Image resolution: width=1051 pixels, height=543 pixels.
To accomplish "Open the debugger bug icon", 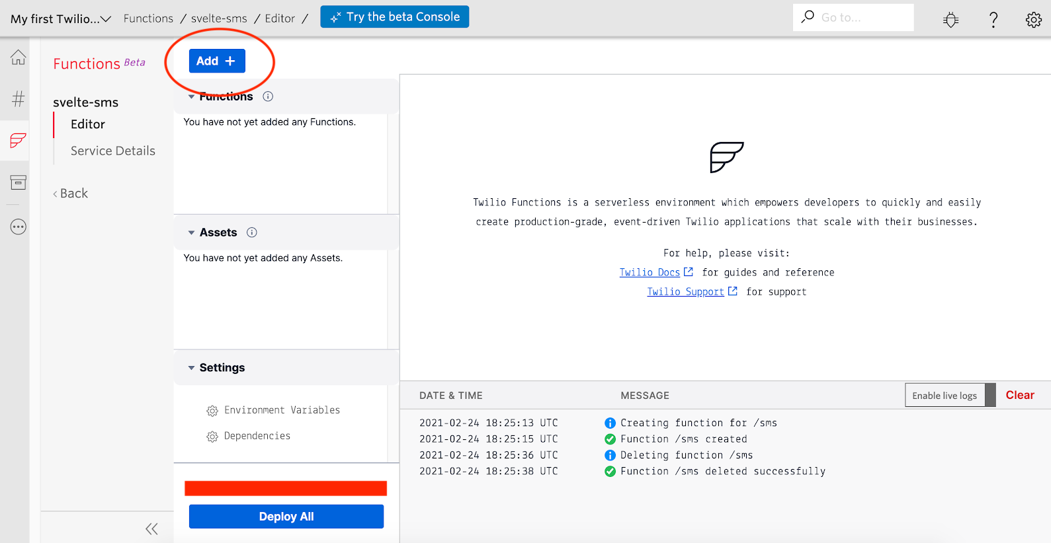I will click(950, 20).
